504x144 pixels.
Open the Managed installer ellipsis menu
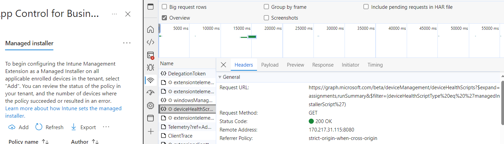127,43
